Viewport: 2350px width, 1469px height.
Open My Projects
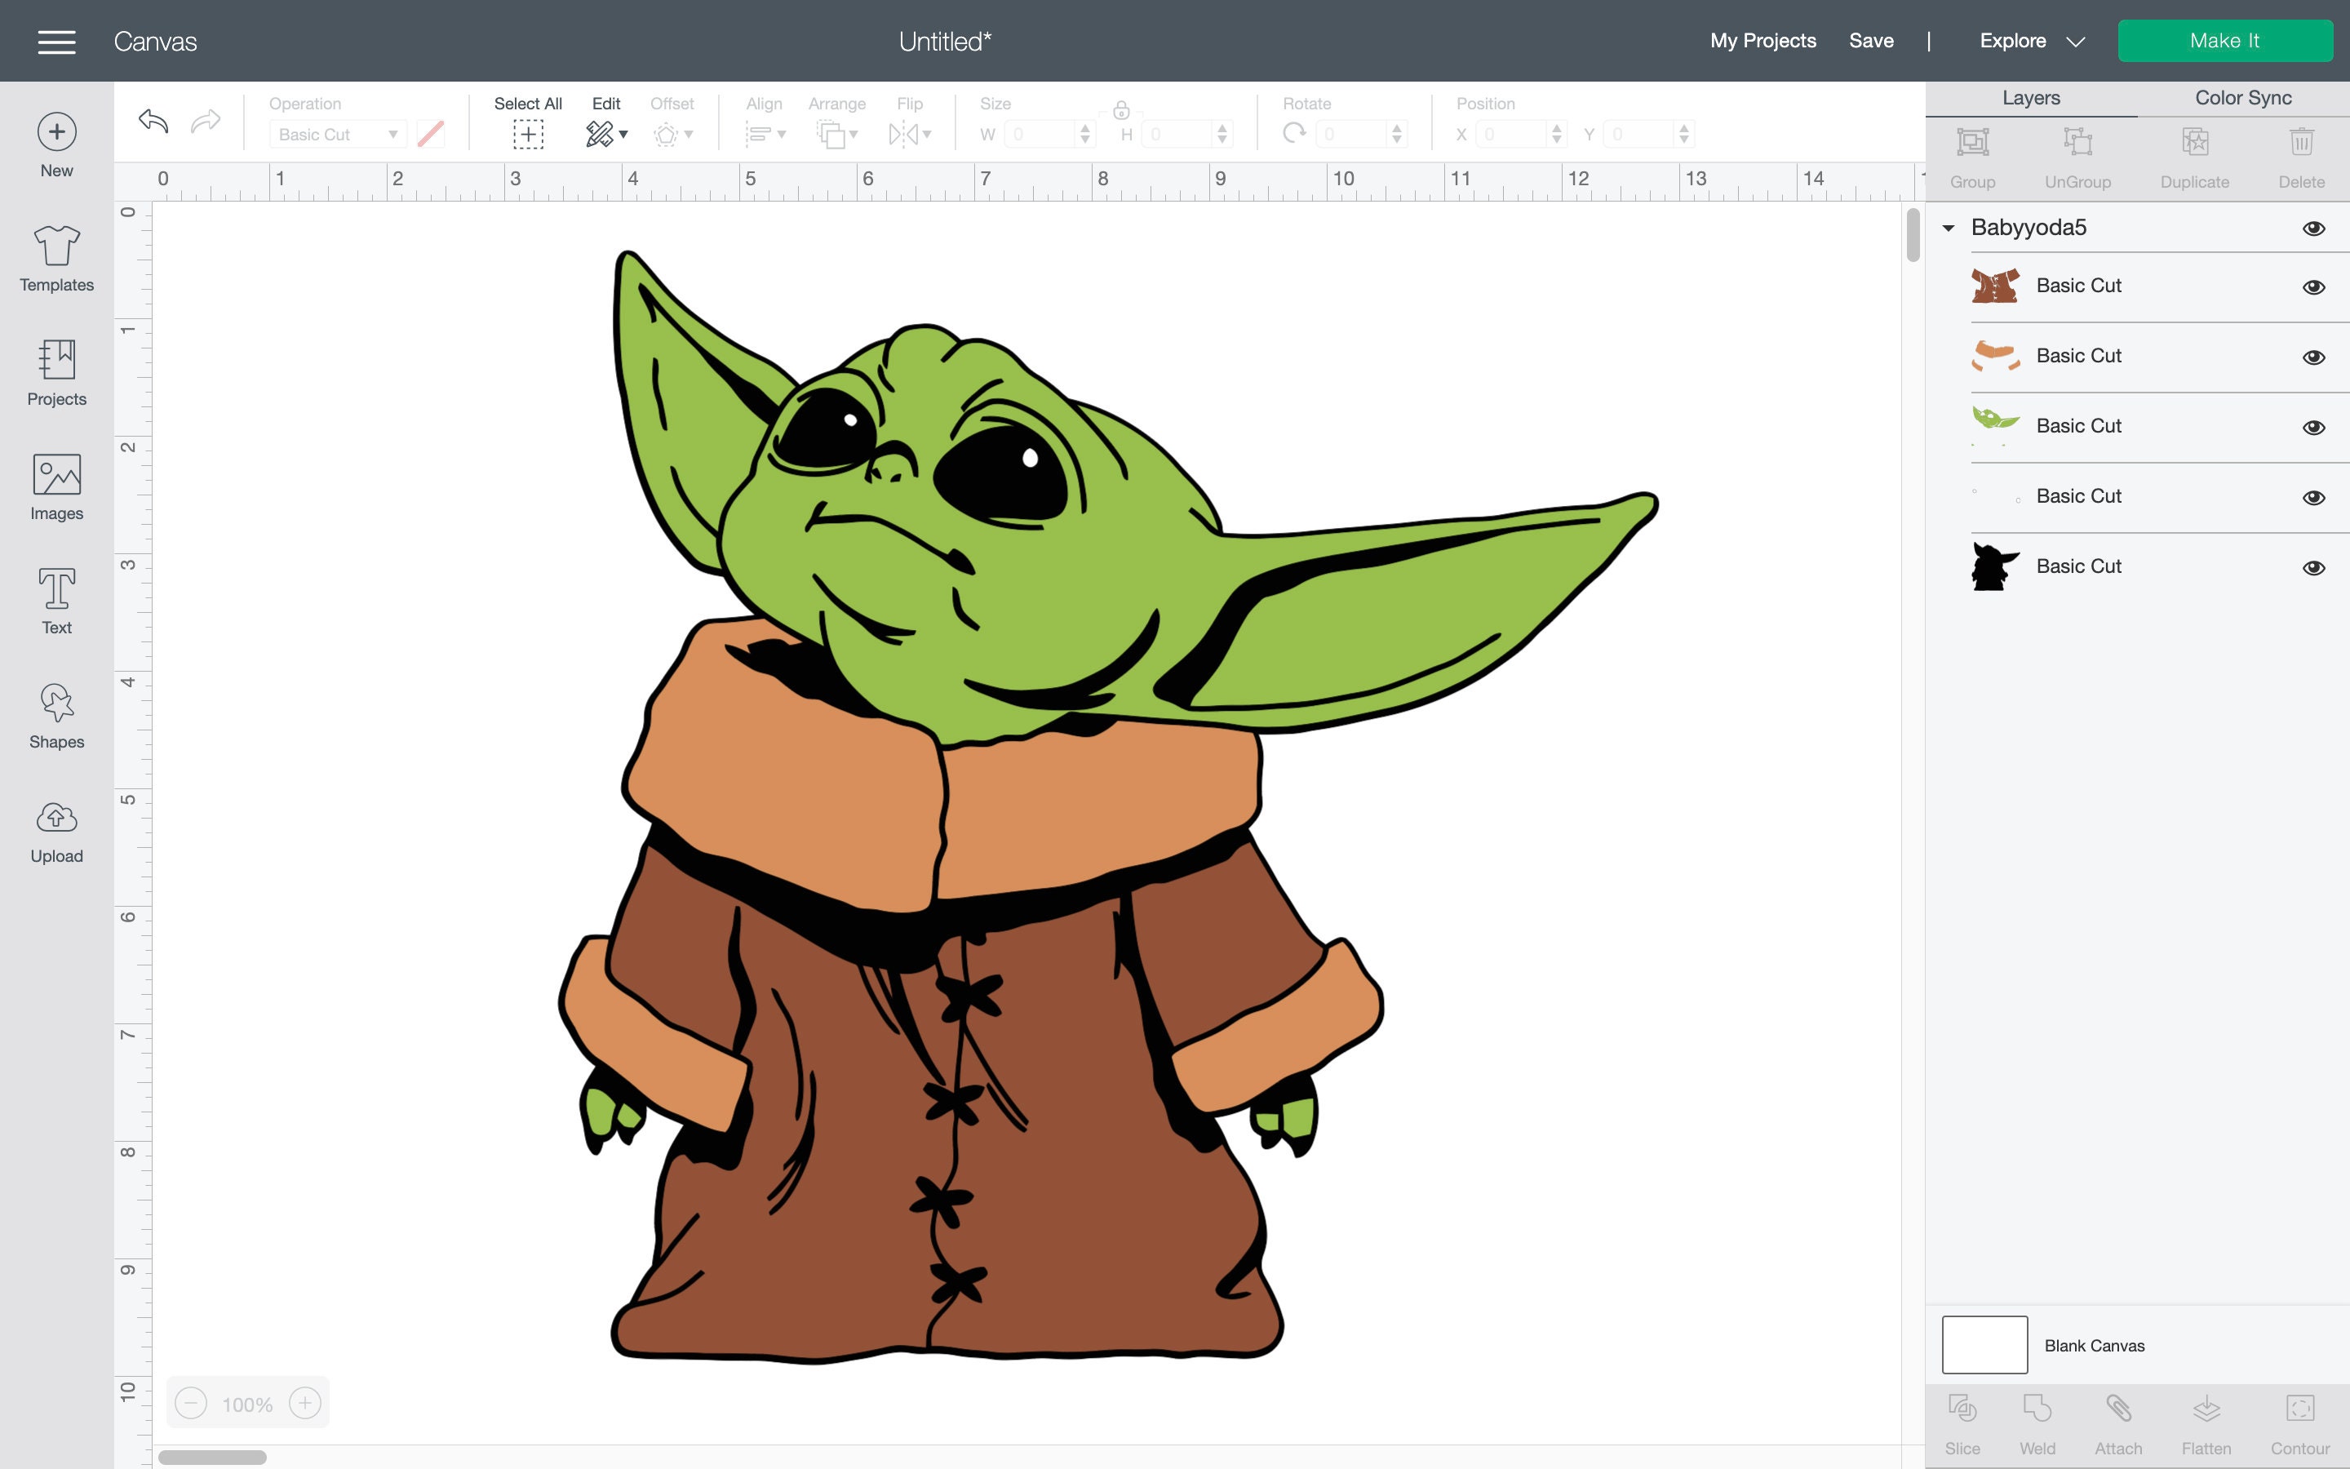click(x=1762, y=41)
